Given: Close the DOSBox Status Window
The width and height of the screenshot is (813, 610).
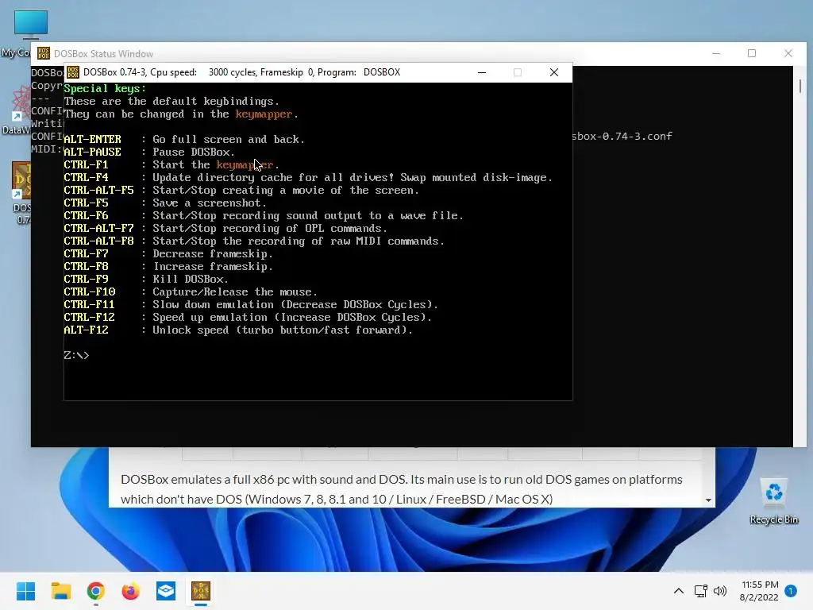Looking at the screenshot, I should 788,53.
